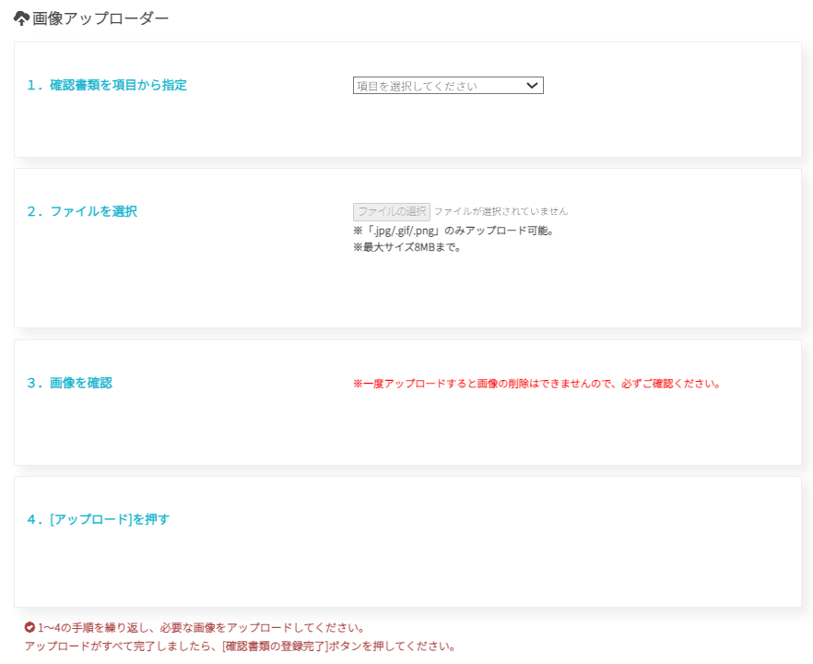Open the 項目を選択してください dropdown

tap(448, 86)
